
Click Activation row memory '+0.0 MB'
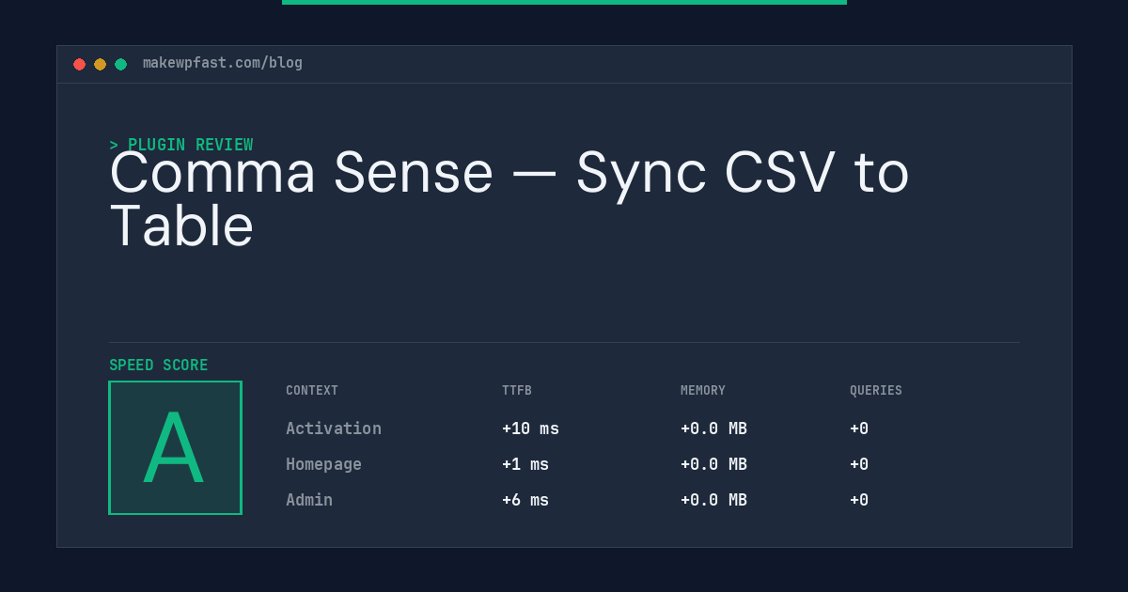click(713, 428)
